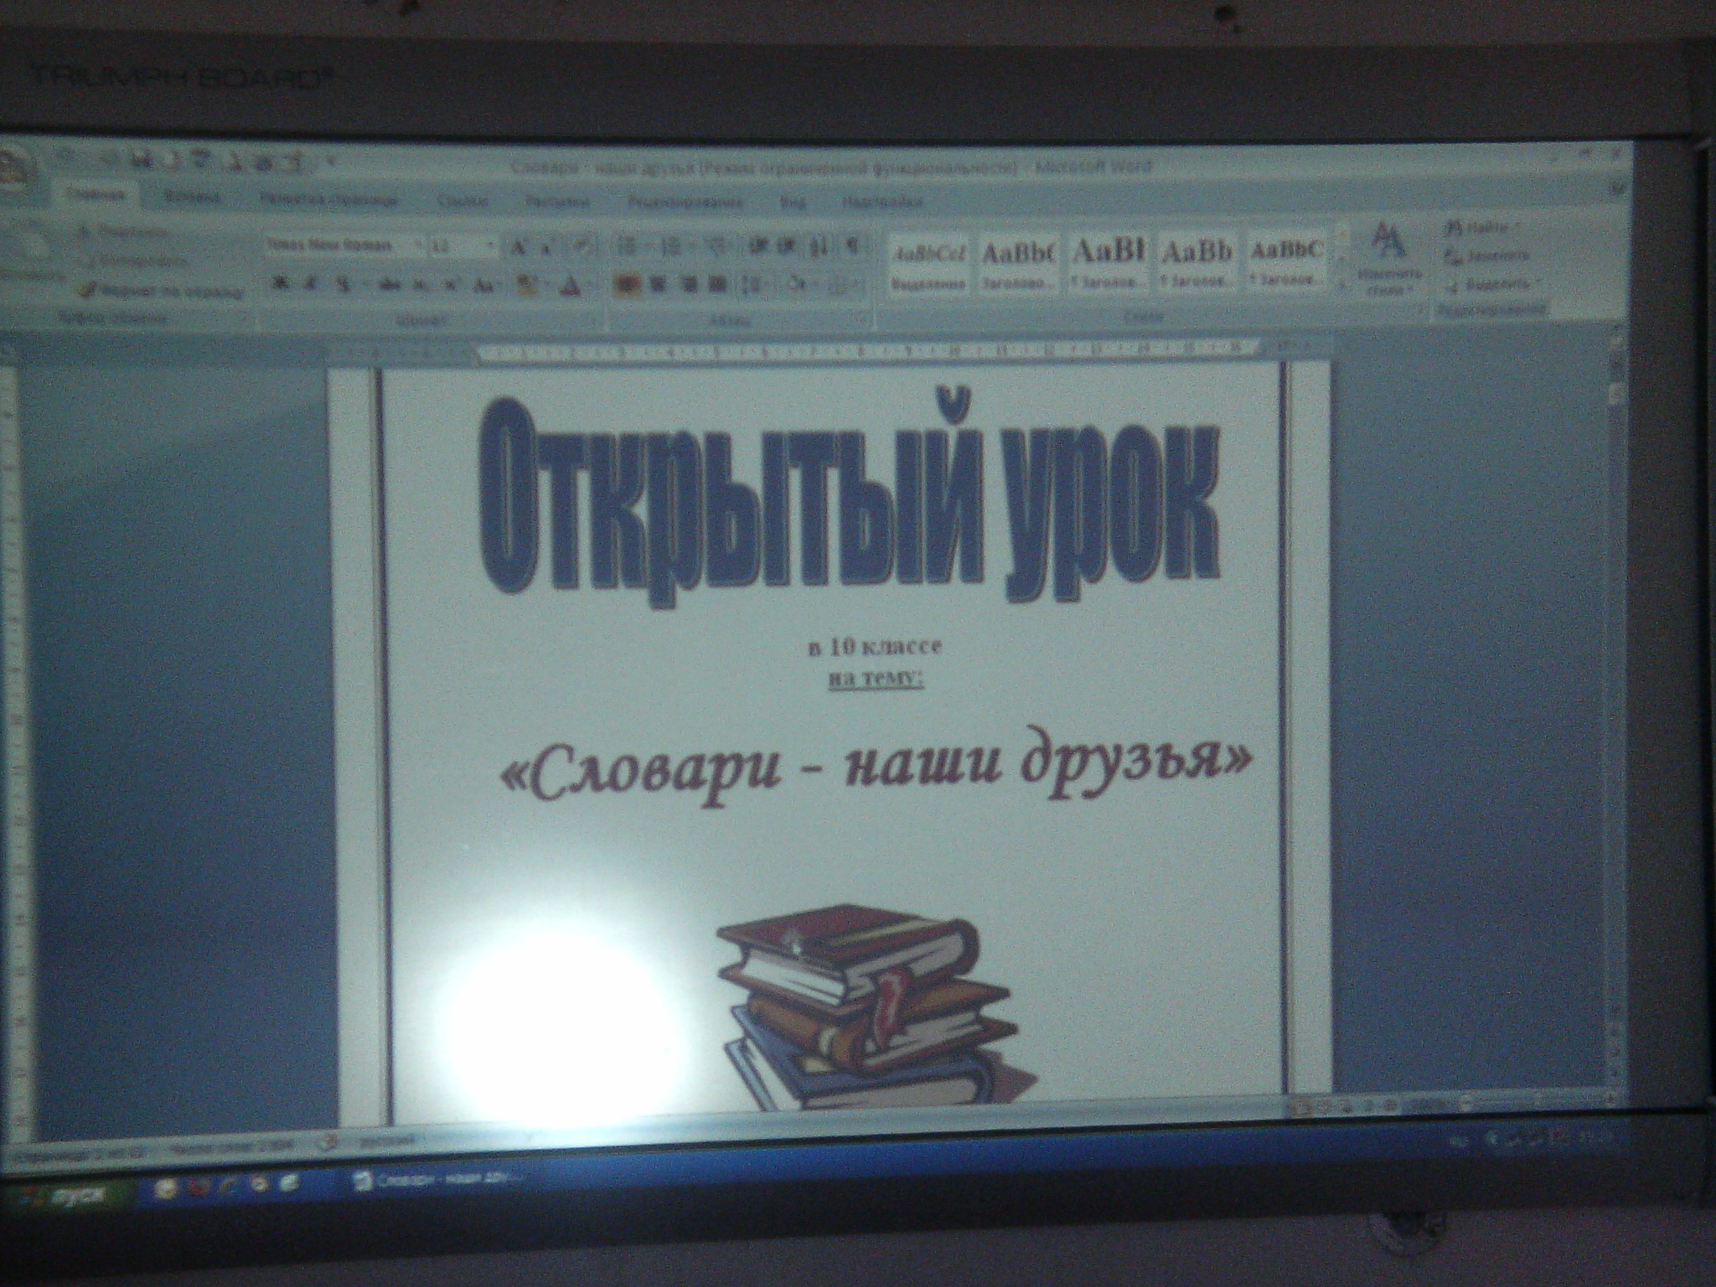Screen dimensions: 1716x1287
Task: Toggle Bold formatting
Action: (281, 285)
